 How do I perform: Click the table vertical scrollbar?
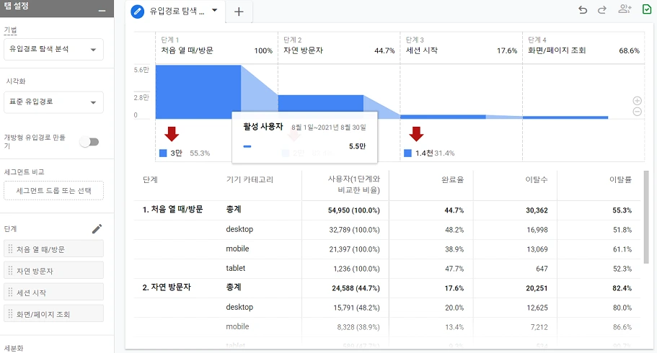645,217
